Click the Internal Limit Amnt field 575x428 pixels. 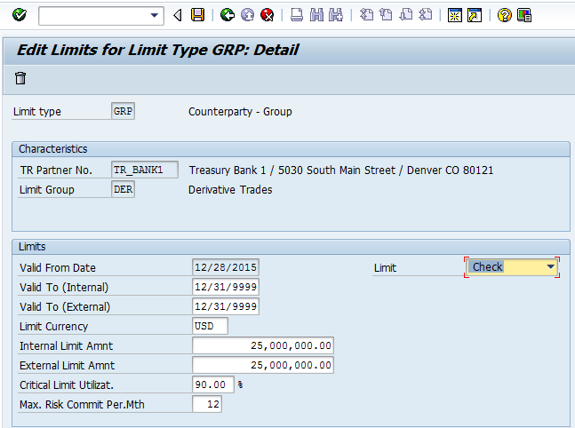(x=262, y=345)
